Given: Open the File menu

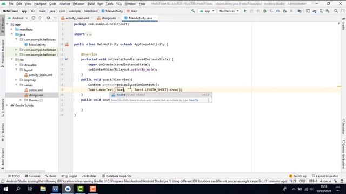Looking at the screenshot, I should pos(11,4).
